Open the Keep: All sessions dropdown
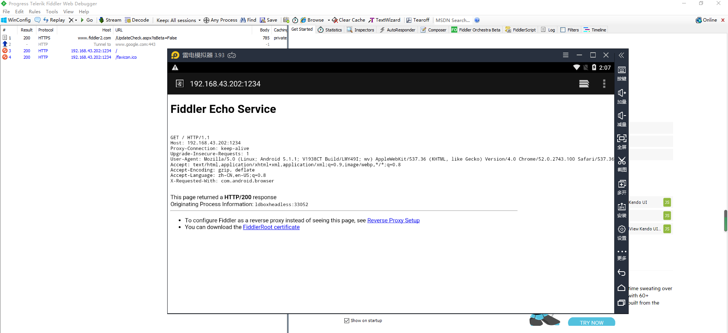728x333 pixels. [178, 20]
